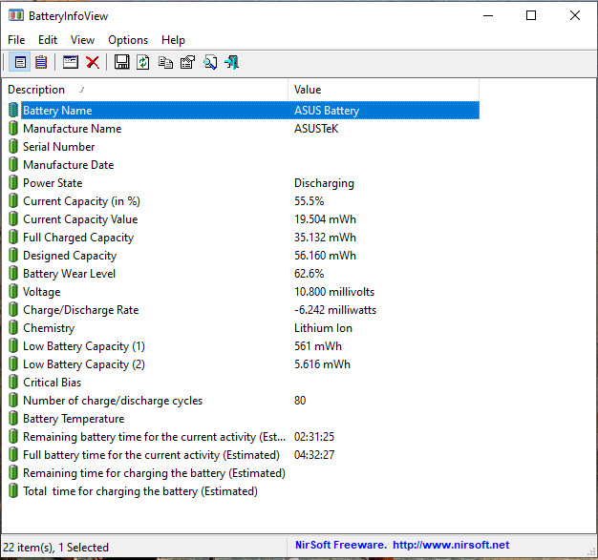The height and width of the screenshot is (560, 598).
Task: Select the Manufacture Name row text
Action: tap(72, 129)
